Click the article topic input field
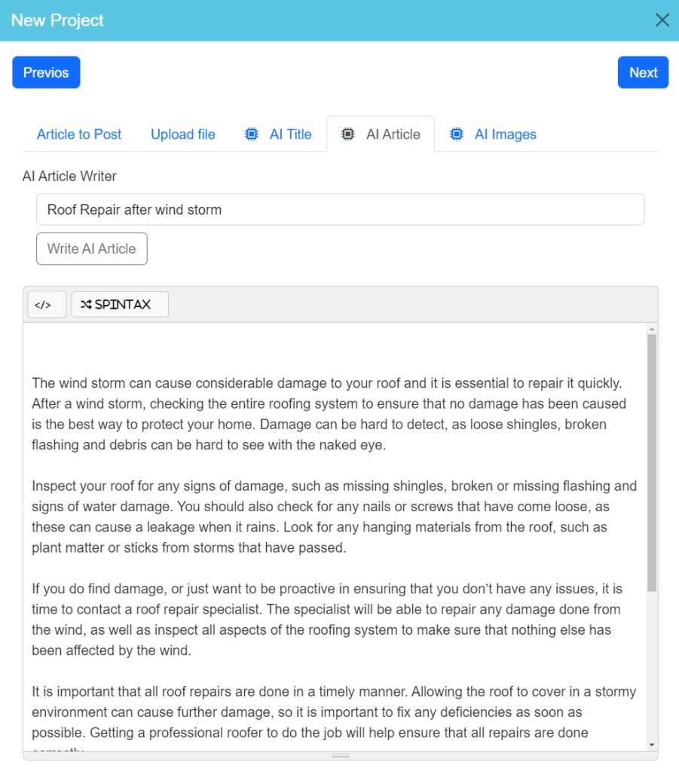Viewport: 679px width, 771px height. [x=340, y=209]
